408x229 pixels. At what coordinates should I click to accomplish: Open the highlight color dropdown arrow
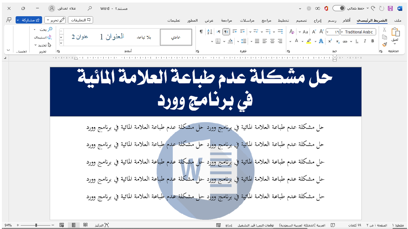click(302, 41)
